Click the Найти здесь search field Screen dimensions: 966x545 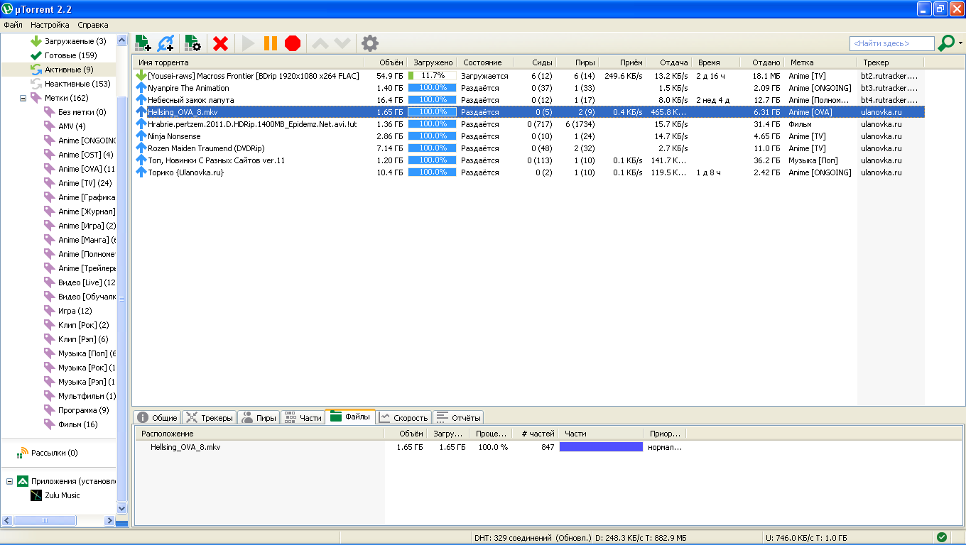[x=891, y=43]
